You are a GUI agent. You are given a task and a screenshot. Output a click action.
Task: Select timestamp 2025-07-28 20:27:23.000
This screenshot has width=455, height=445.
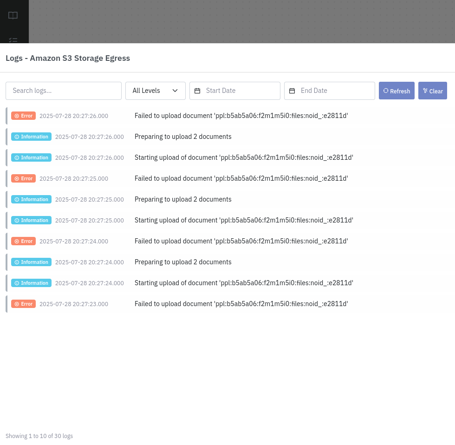point(74,304)
